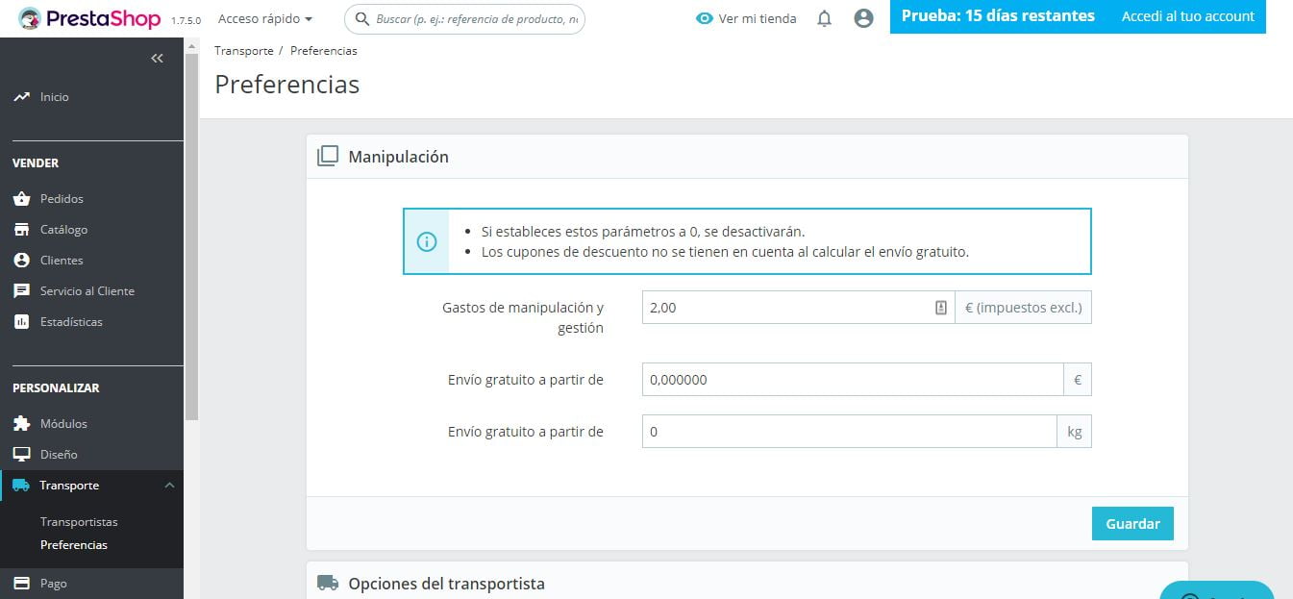This screenshot has height=599, width=1293.
Task: Select Transporte in the breadcrumb
Action: (x=243, y=50)
